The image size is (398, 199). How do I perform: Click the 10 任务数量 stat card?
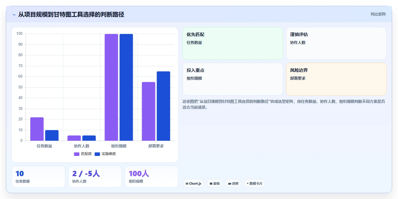click(x=38, y=176)
